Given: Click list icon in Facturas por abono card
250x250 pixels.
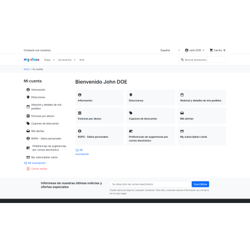Looking at the screenshot, I should point(80,113).
